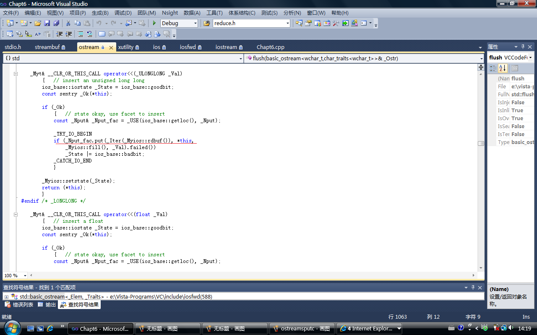
Task: Start debugging with the green play icon
Action: click(154, 23)
